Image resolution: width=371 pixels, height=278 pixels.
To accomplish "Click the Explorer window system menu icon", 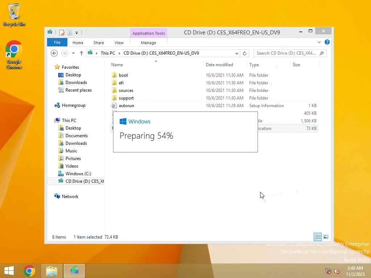I will 50,32.
